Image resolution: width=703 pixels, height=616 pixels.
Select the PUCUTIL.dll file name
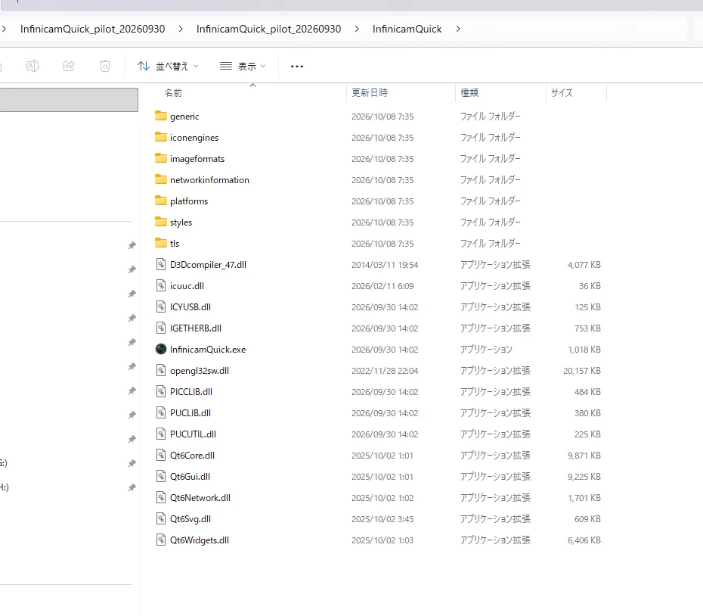(194, 434)
